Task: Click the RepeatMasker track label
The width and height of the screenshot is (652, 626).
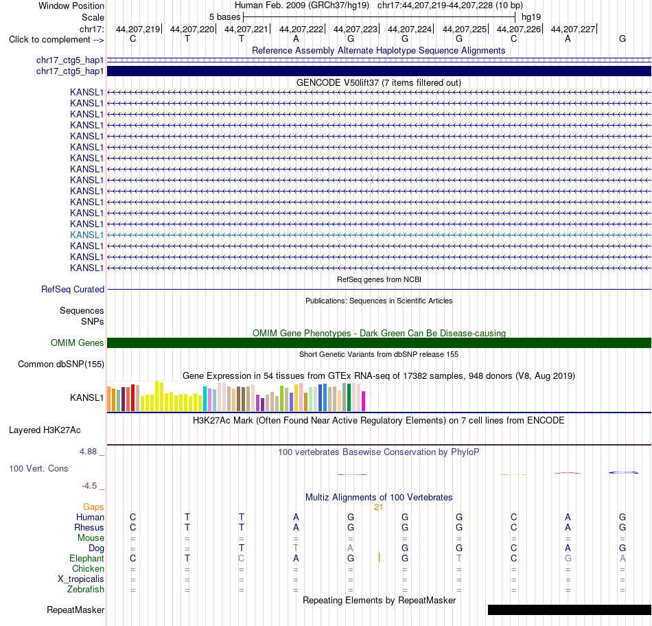Action: (x=75, y=610)
